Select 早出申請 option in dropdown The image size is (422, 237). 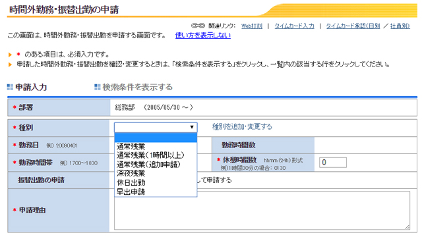pos(156,192)
